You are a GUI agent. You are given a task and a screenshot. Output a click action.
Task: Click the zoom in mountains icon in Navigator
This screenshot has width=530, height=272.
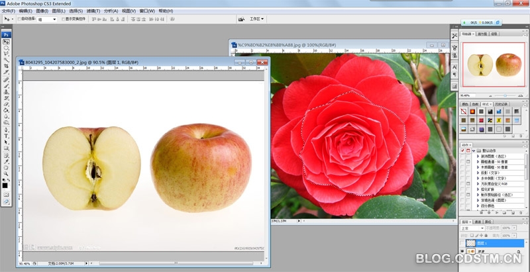[x=520, y=95]
